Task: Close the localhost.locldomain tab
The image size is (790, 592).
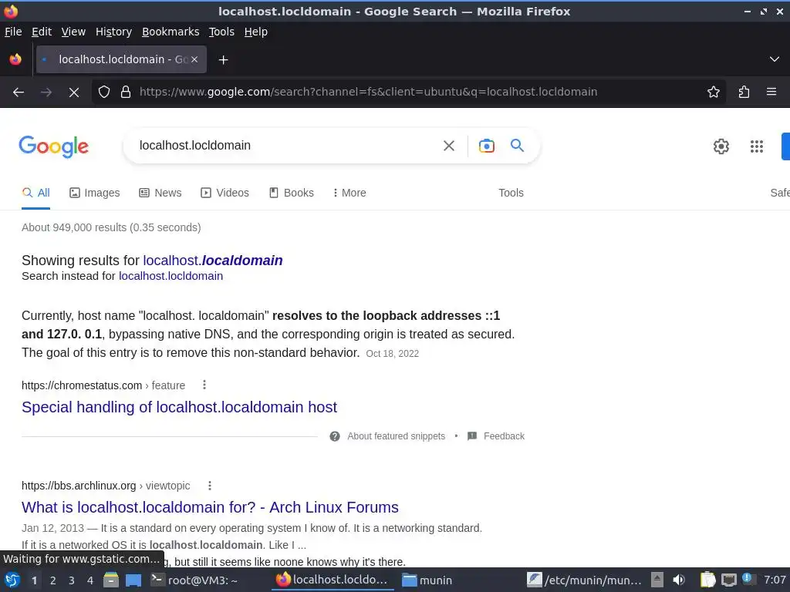Action: pyautogui.click(x=194, y=59)
